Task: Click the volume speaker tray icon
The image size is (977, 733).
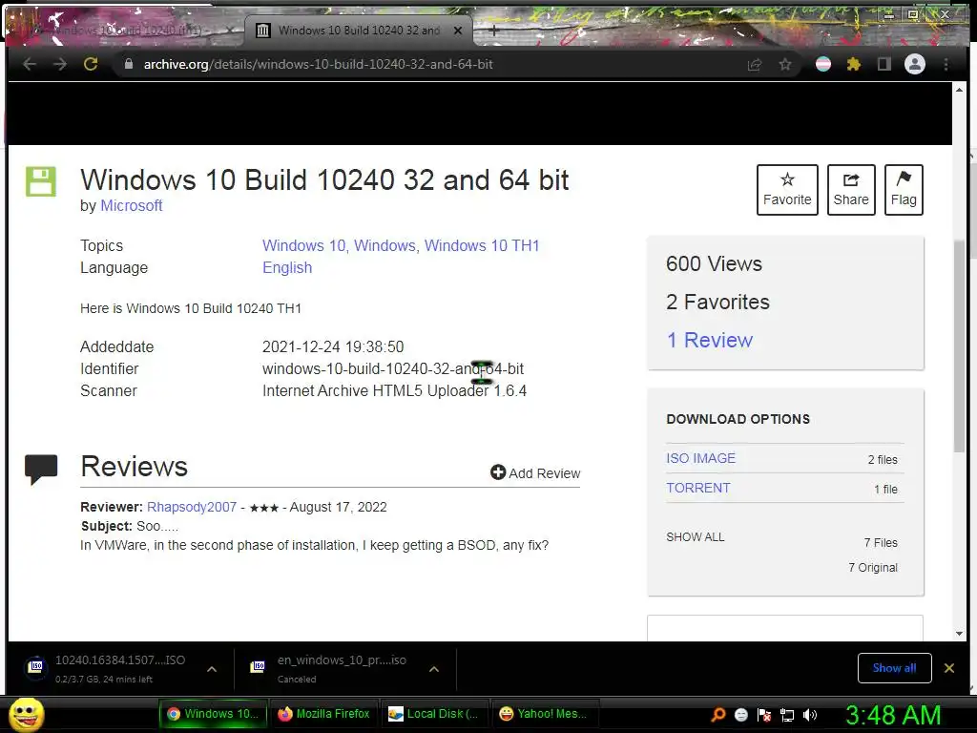Action: [x=810, y=715]
